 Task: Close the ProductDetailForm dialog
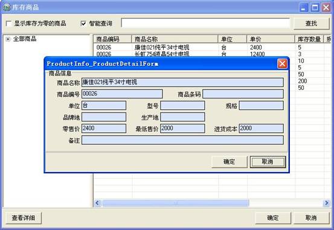pyautogui.click(x=282, y=63)
